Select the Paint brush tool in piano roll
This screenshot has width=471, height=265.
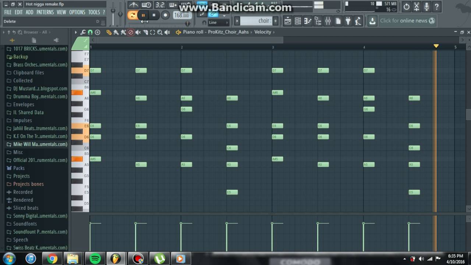click(116, 32)
